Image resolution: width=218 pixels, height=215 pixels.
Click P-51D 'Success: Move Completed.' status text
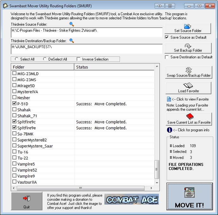(101, 104)
